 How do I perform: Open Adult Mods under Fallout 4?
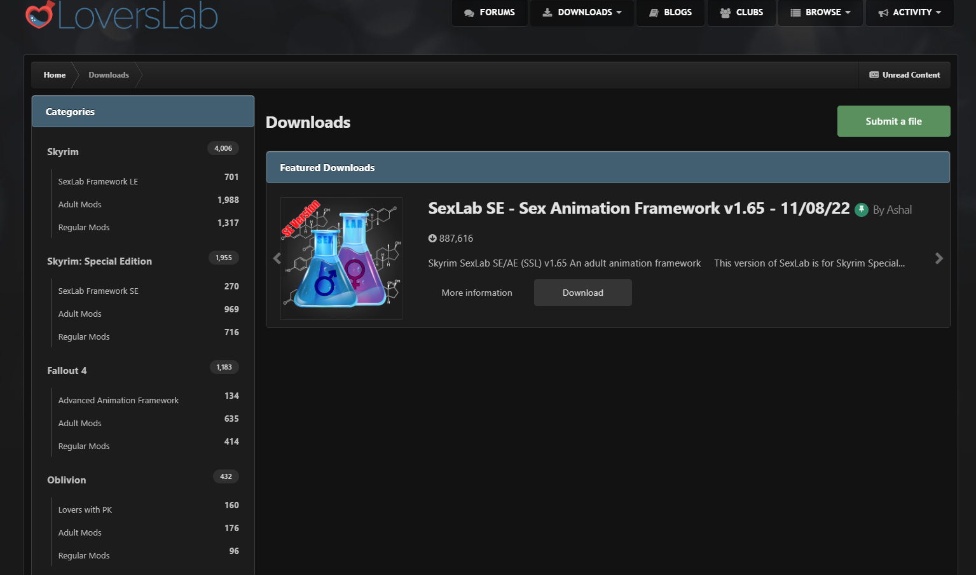point(80,424)
